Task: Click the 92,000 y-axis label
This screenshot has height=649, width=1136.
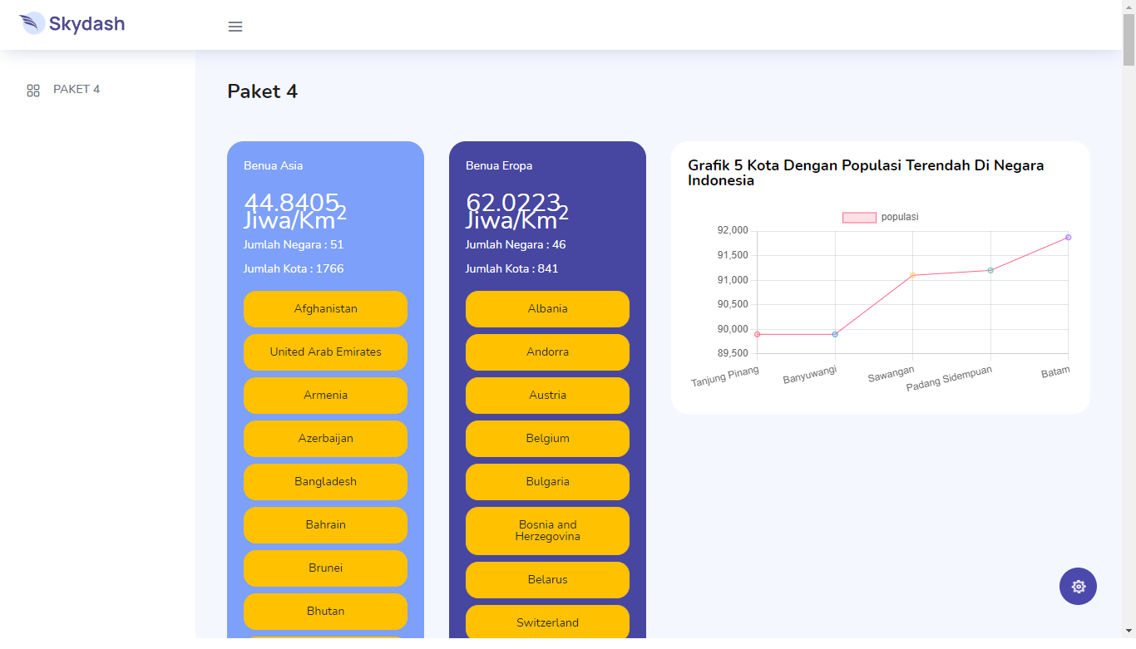Action: click(732, 230)
